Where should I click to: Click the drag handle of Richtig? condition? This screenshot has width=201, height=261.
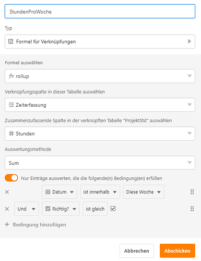point(192,209)
